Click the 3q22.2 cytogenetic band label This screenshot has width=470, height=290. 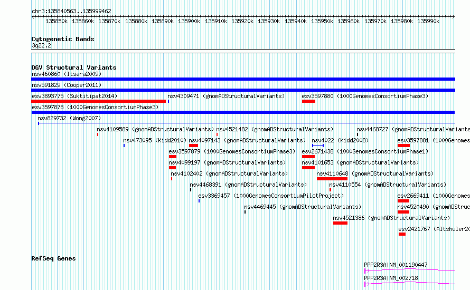(41, 45)
